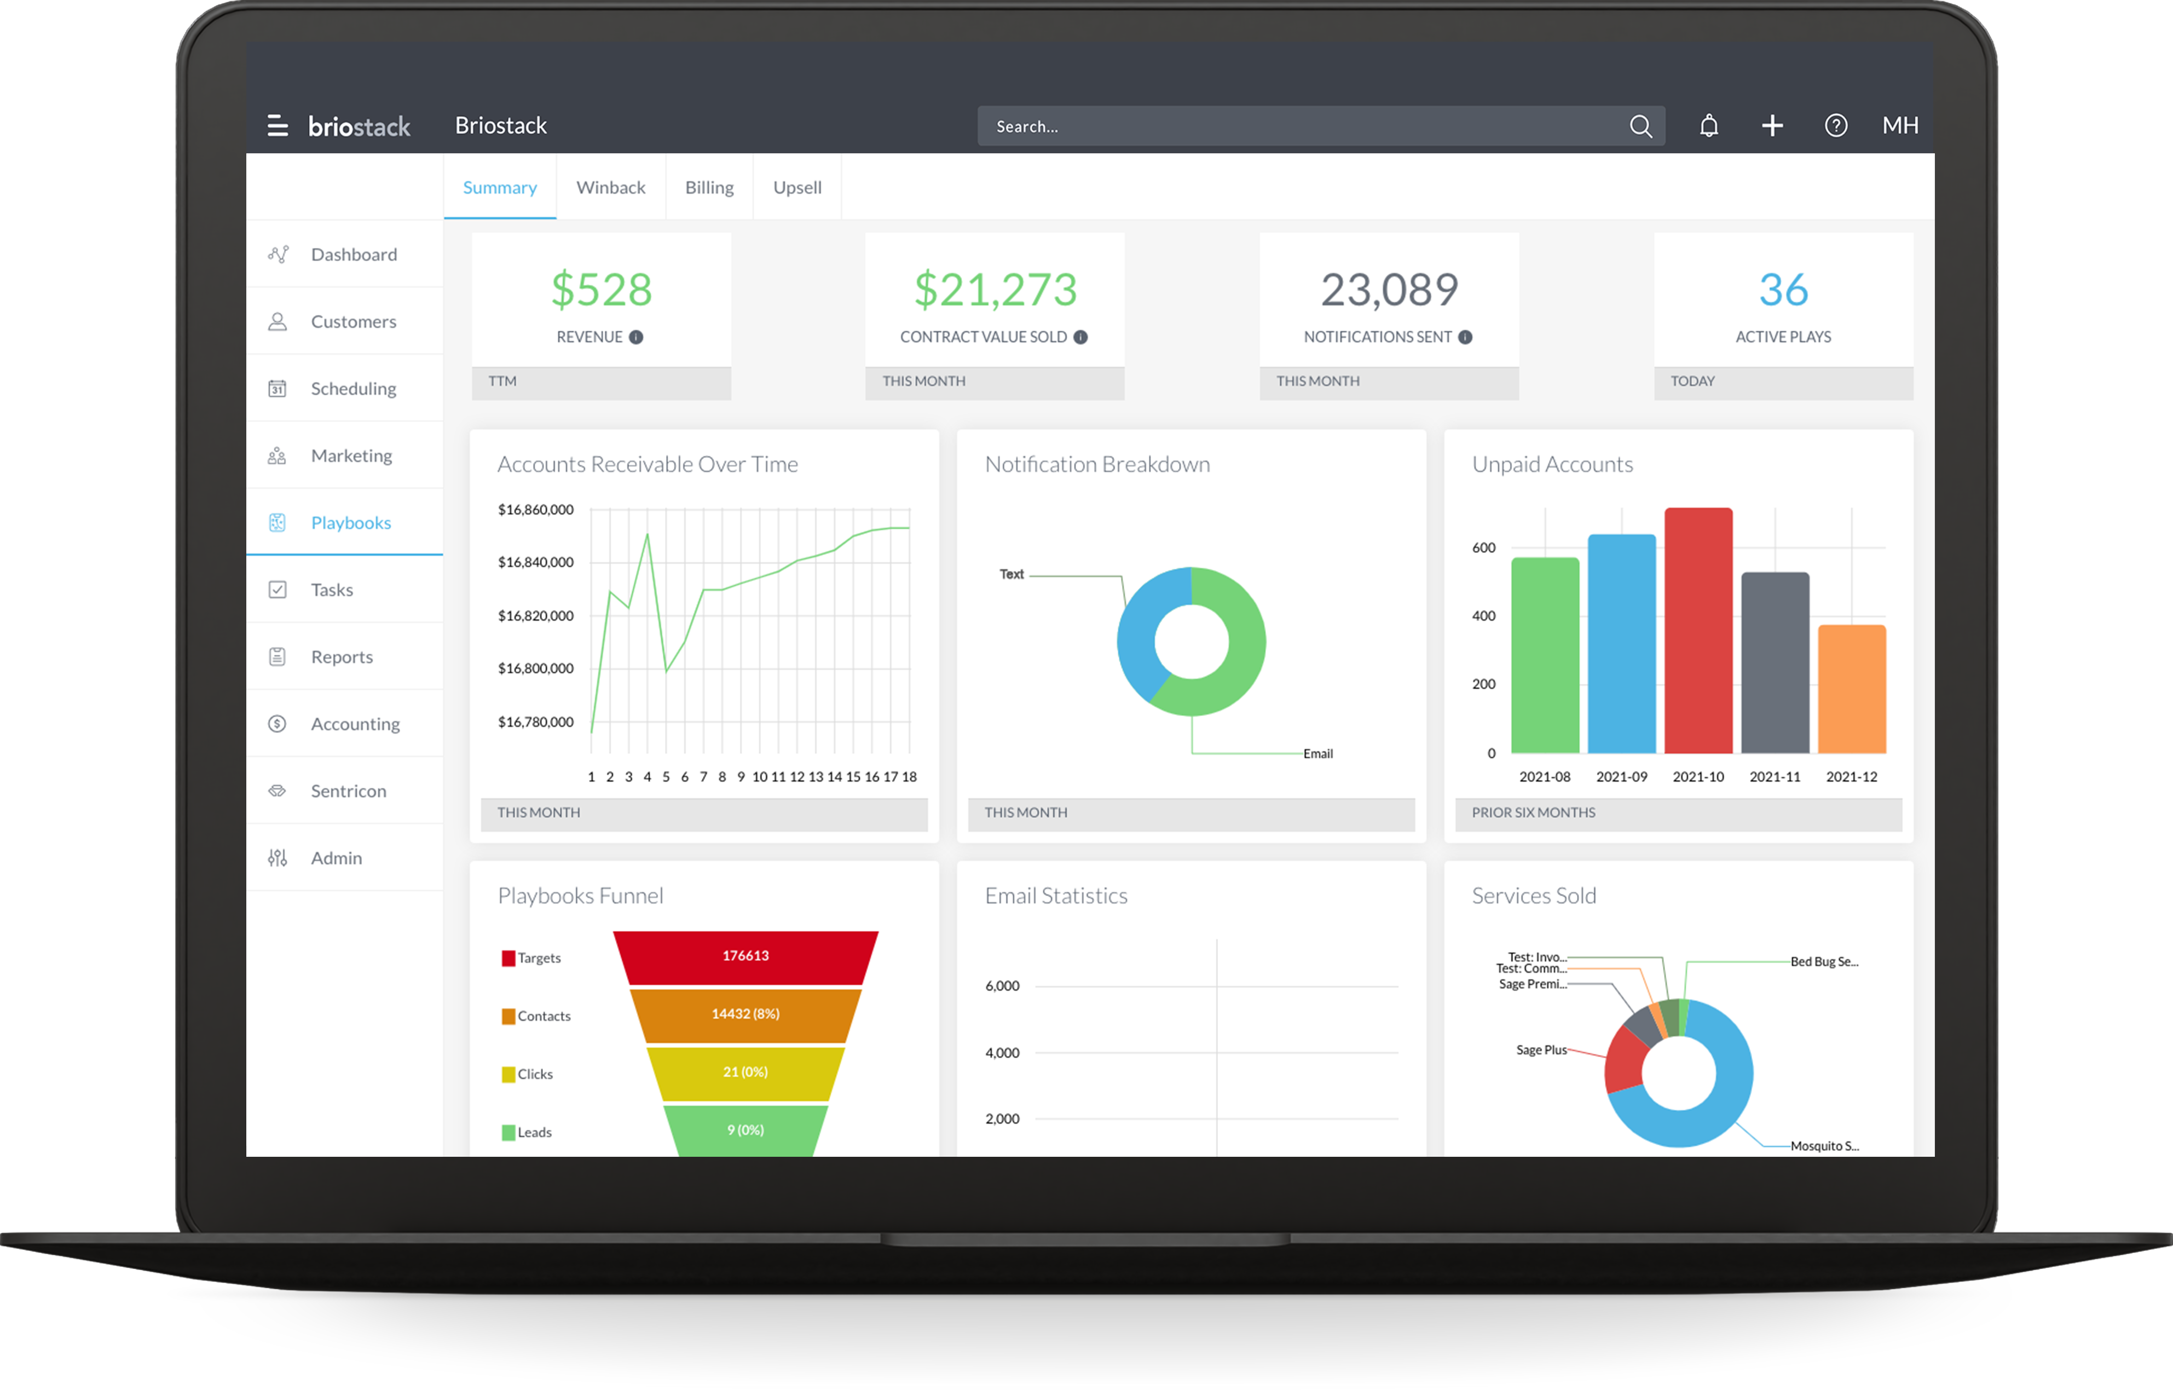Image resolution: width=2173 pixels, height=1390 pixels.
Task: Click the red 2021-10 unpaid accounts bar
Action: click(x=1697, y=632)
